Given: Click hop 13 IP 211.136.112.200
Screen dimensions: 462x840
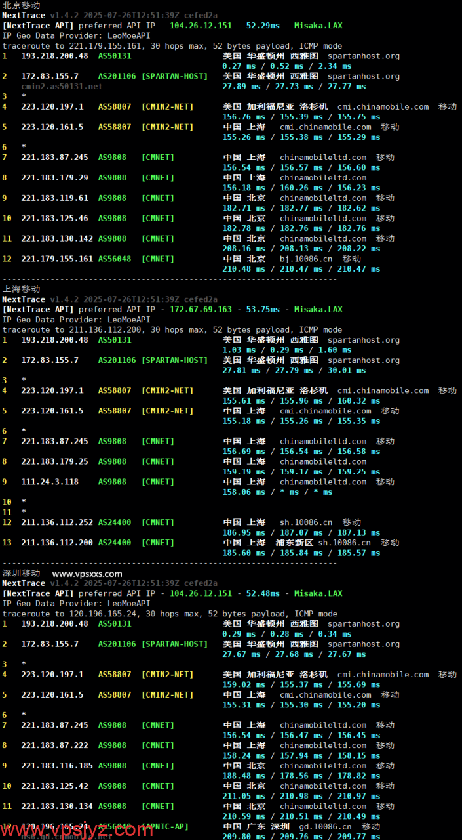Looking at the screenshot, I should tap(57, 543).
